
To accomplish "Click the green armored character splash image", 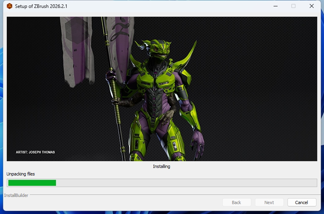I will [162, 89].
